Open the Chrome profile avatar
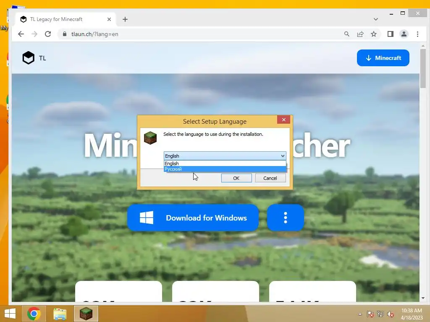The height and width of the screenshot is (322, 430). tap(404, 34)
